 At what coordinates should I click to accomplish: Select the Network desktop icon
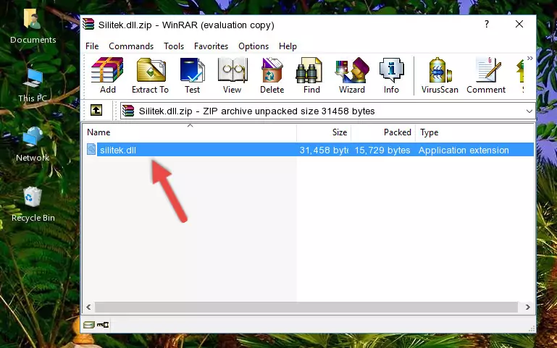coord(33,145)
